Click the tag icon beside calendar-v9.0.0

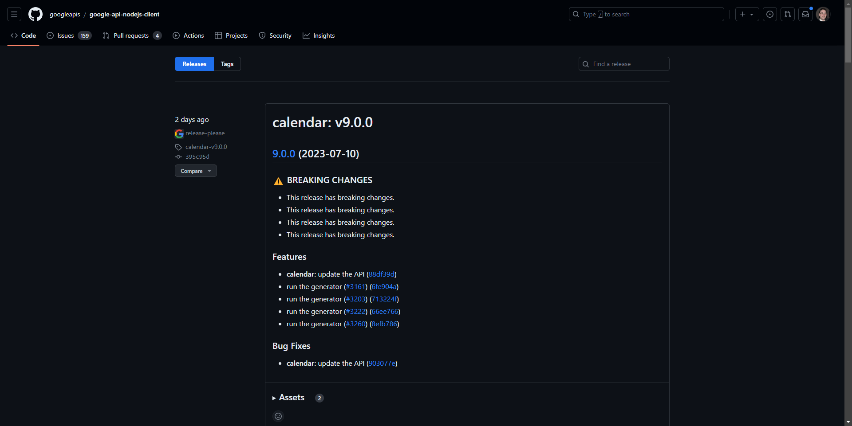coord(178,147)
